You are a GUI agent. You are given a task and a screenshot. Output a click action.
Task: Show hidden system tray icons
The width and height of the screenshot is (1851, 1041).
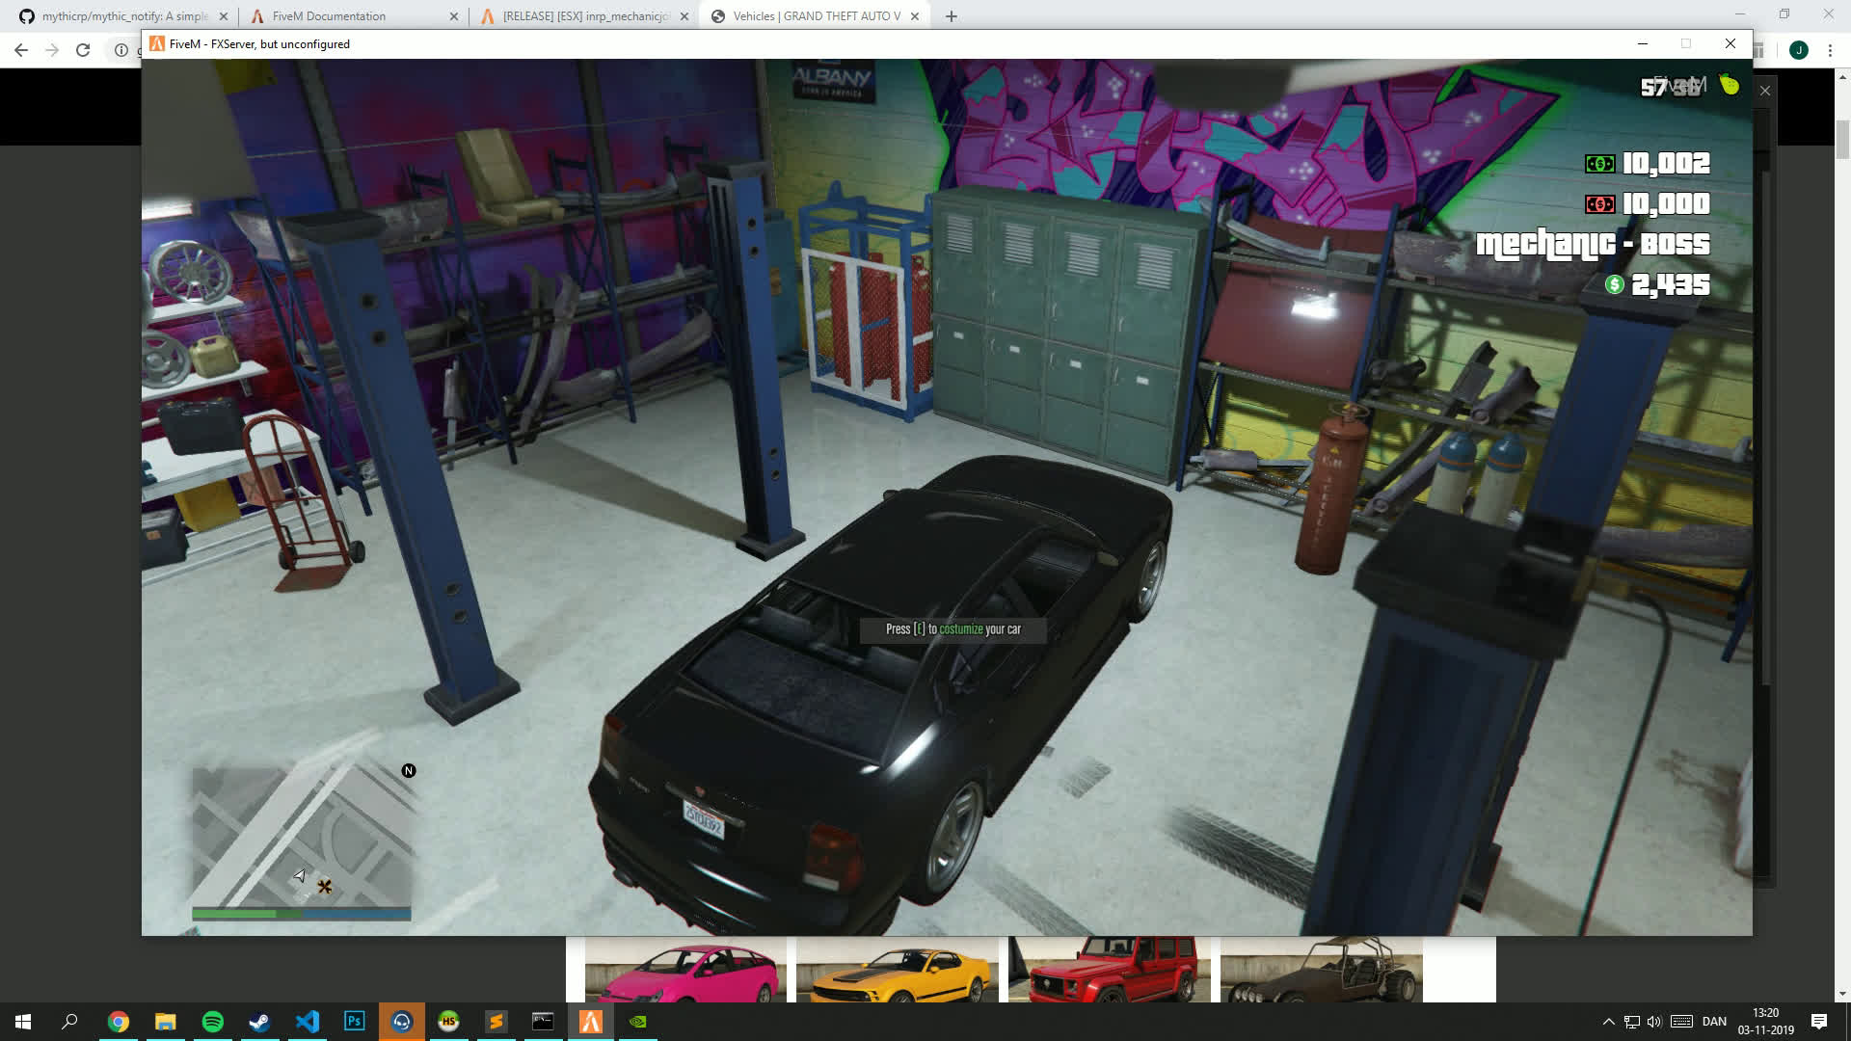(x=1607, y=1022)
